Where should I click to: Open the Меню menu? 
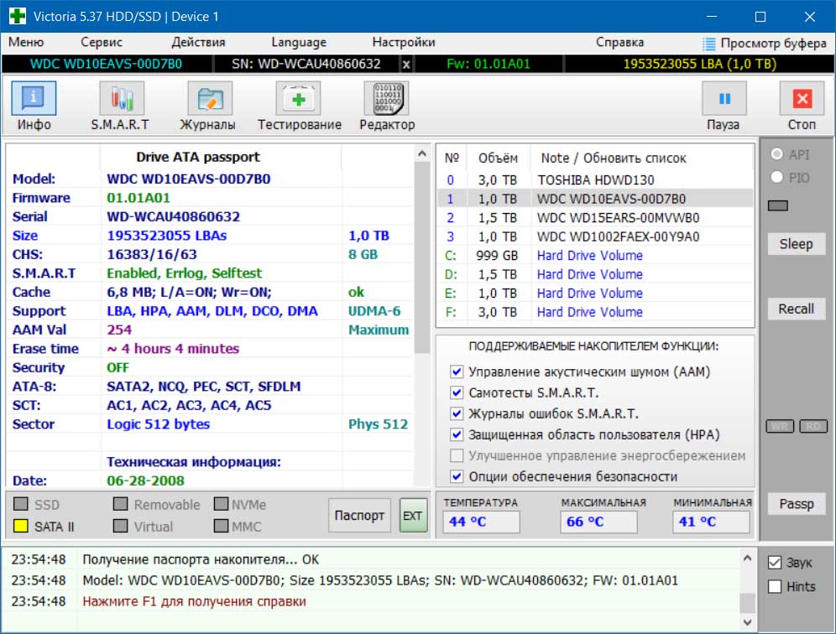tap(26, 42)
